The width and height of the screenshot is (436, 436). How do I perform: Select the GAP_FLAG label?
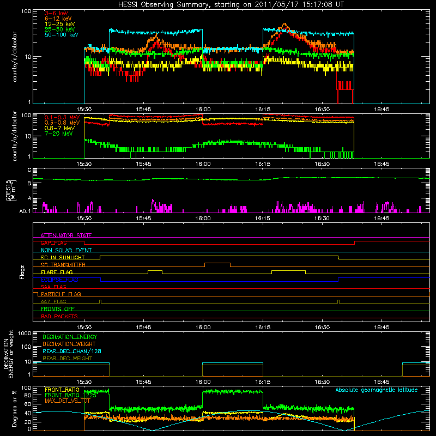53,243
